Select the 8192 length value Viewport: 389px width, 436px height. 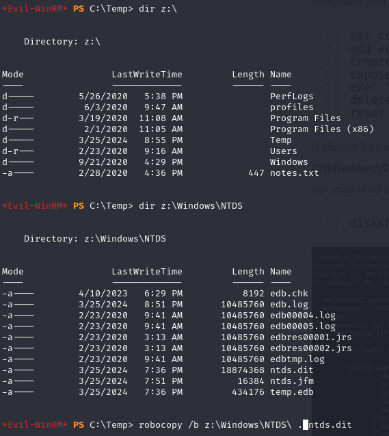tap(253, 294)
